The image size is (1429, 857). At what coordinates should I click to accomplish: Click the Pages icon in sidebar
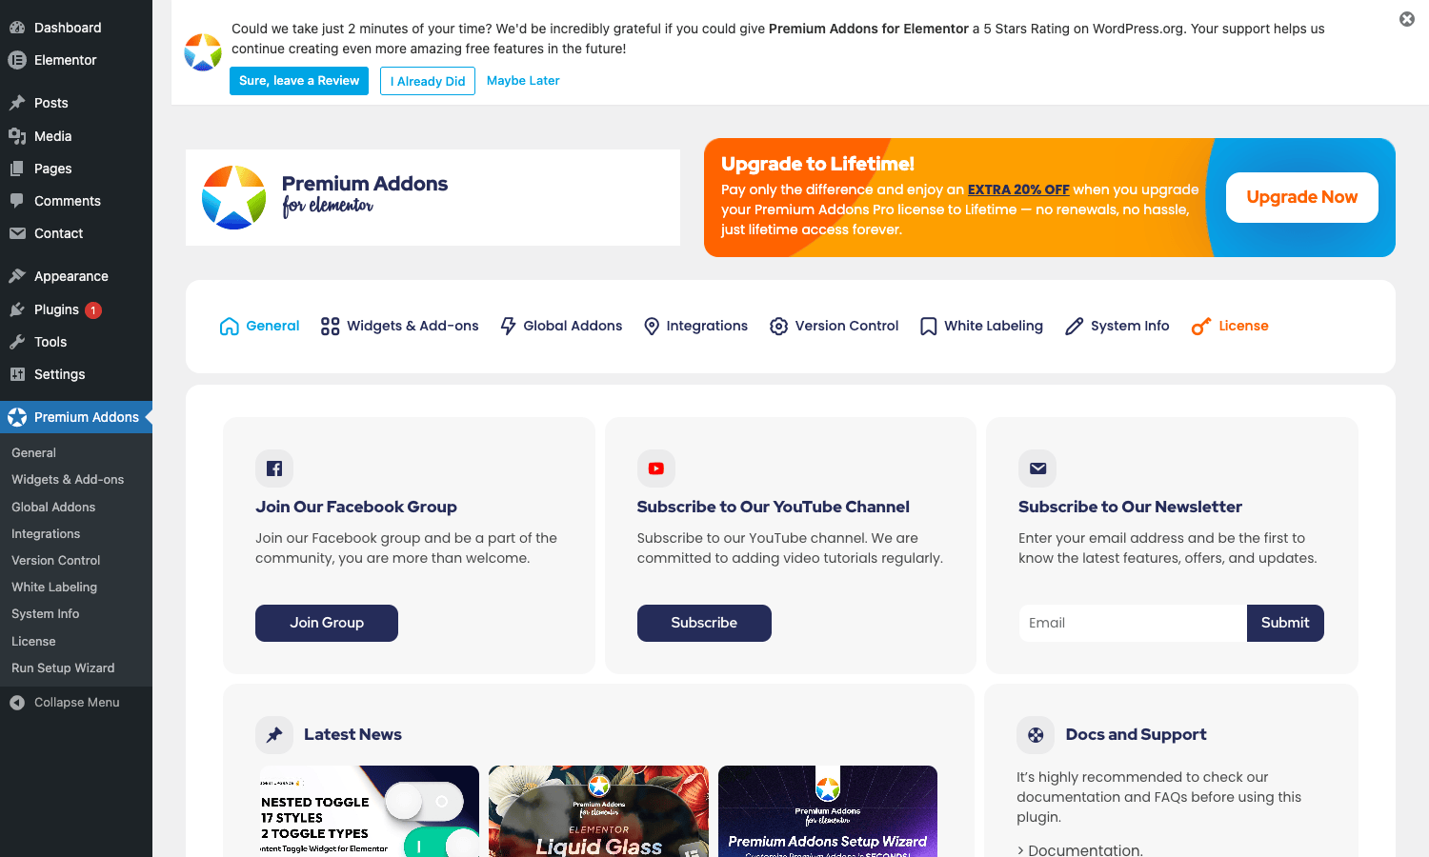point(17,169)
